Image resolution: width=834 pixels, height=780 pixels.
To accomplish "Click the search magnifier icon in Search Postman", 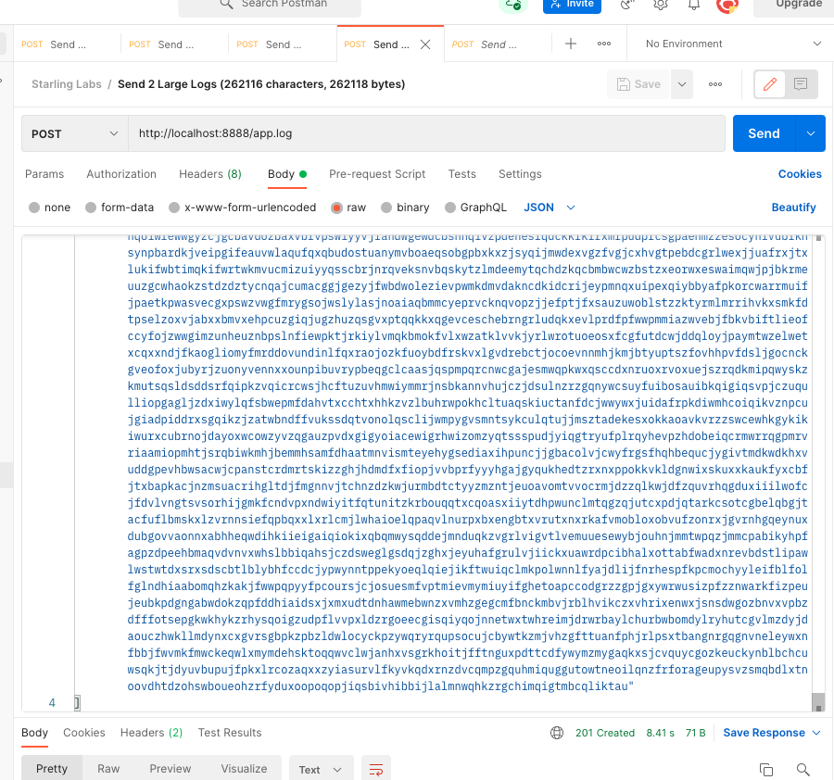I will 226,4.
